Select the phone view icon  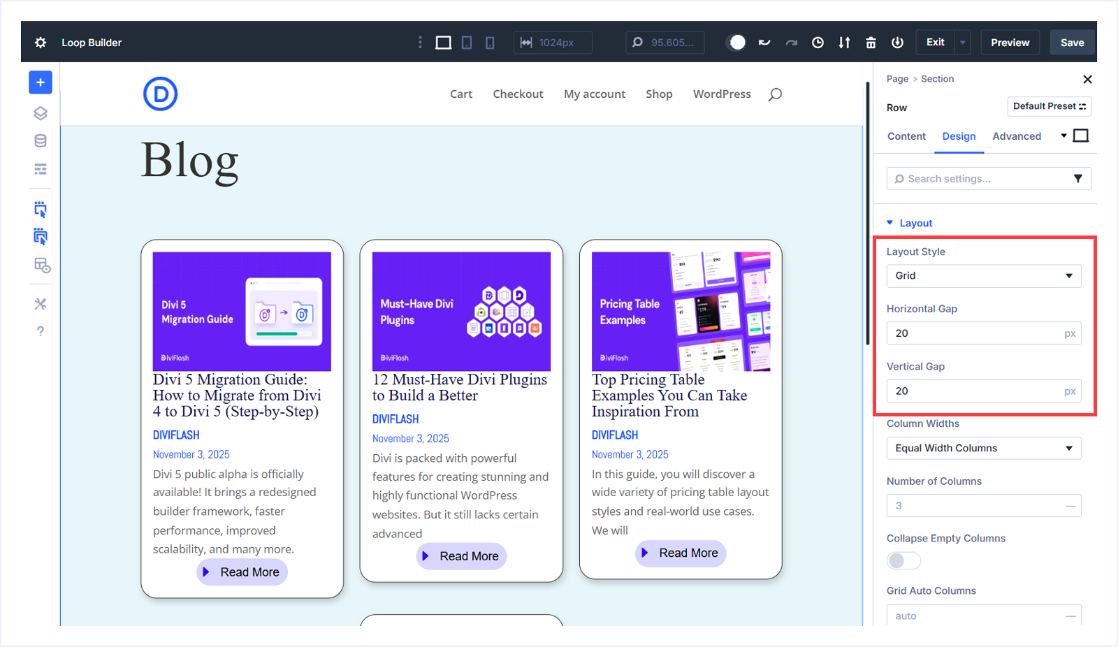(x=490, y=43)
